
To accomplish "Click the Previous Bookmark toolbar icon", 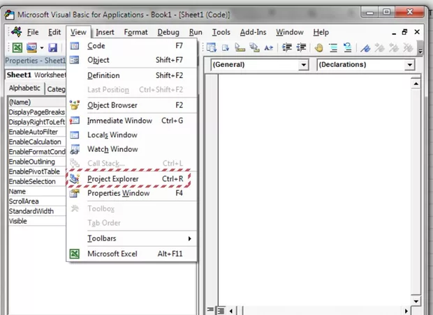I will 393,47.
